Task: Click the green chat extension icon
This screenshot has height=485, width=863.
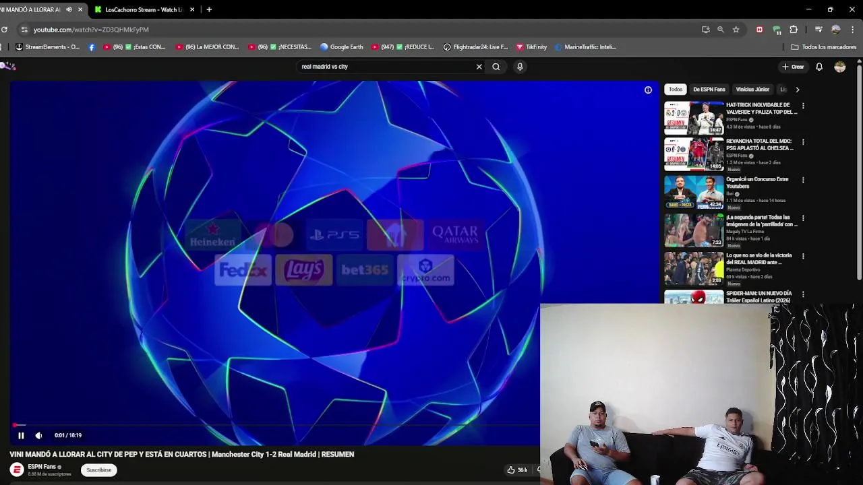Action: (777, 30)
